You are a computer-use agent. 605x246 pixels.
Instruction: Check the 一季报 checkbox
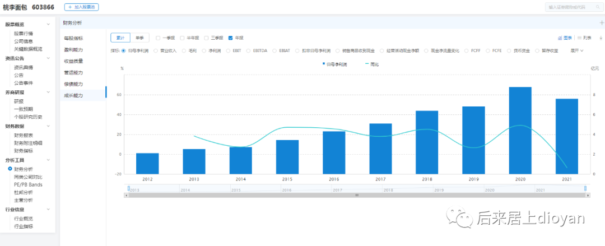click(158, 38)
